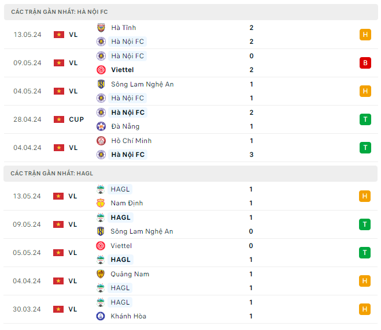Click the Sông Lam Nghệ An crest, 04.05.24 match
This screenshot has height=330, width=381.
point(101,84)
